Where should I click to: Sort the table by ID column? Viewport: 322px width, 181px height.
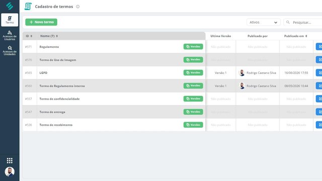29,36
